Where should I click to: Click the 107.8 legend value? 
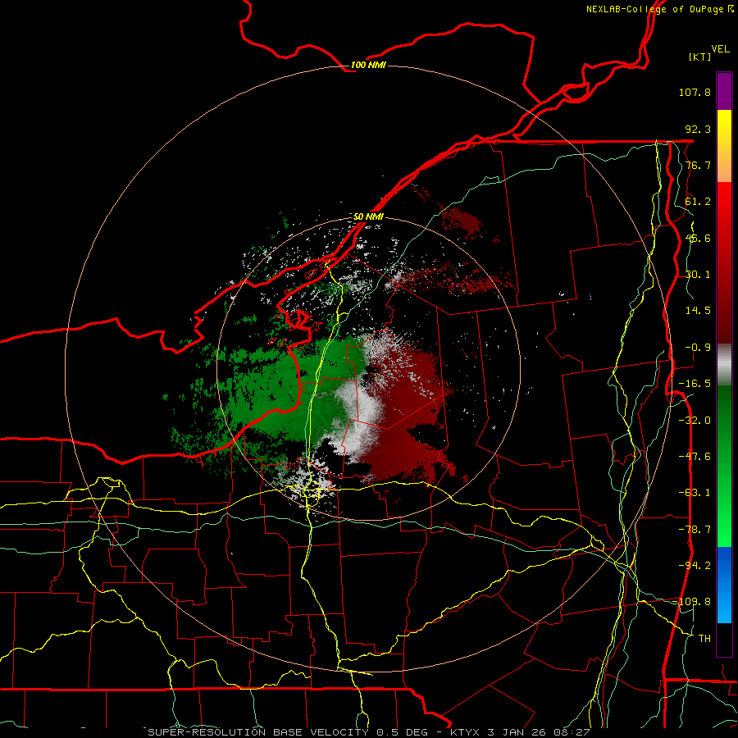point(695,92)
